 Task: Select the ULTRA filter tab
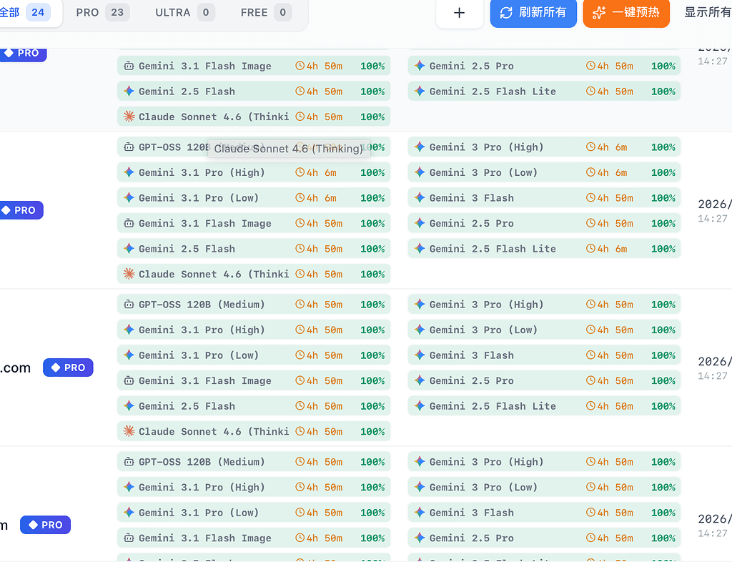184,13
